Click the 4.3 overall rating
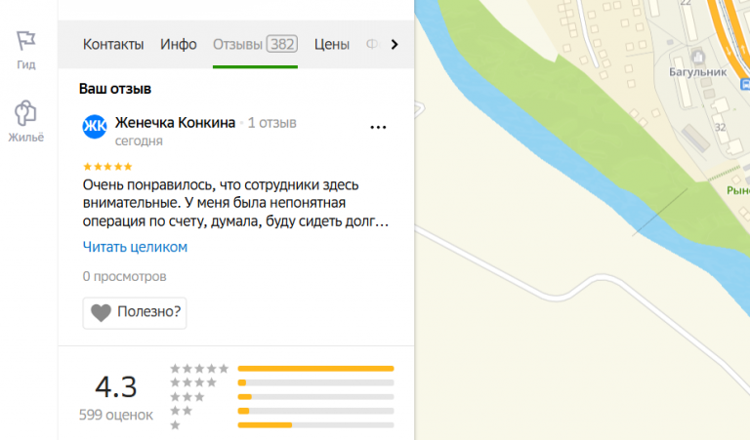Screen dimensions: 750x440 [116, 386]
